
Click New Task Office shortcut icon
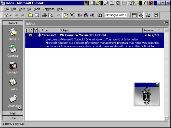pos(118,3)
